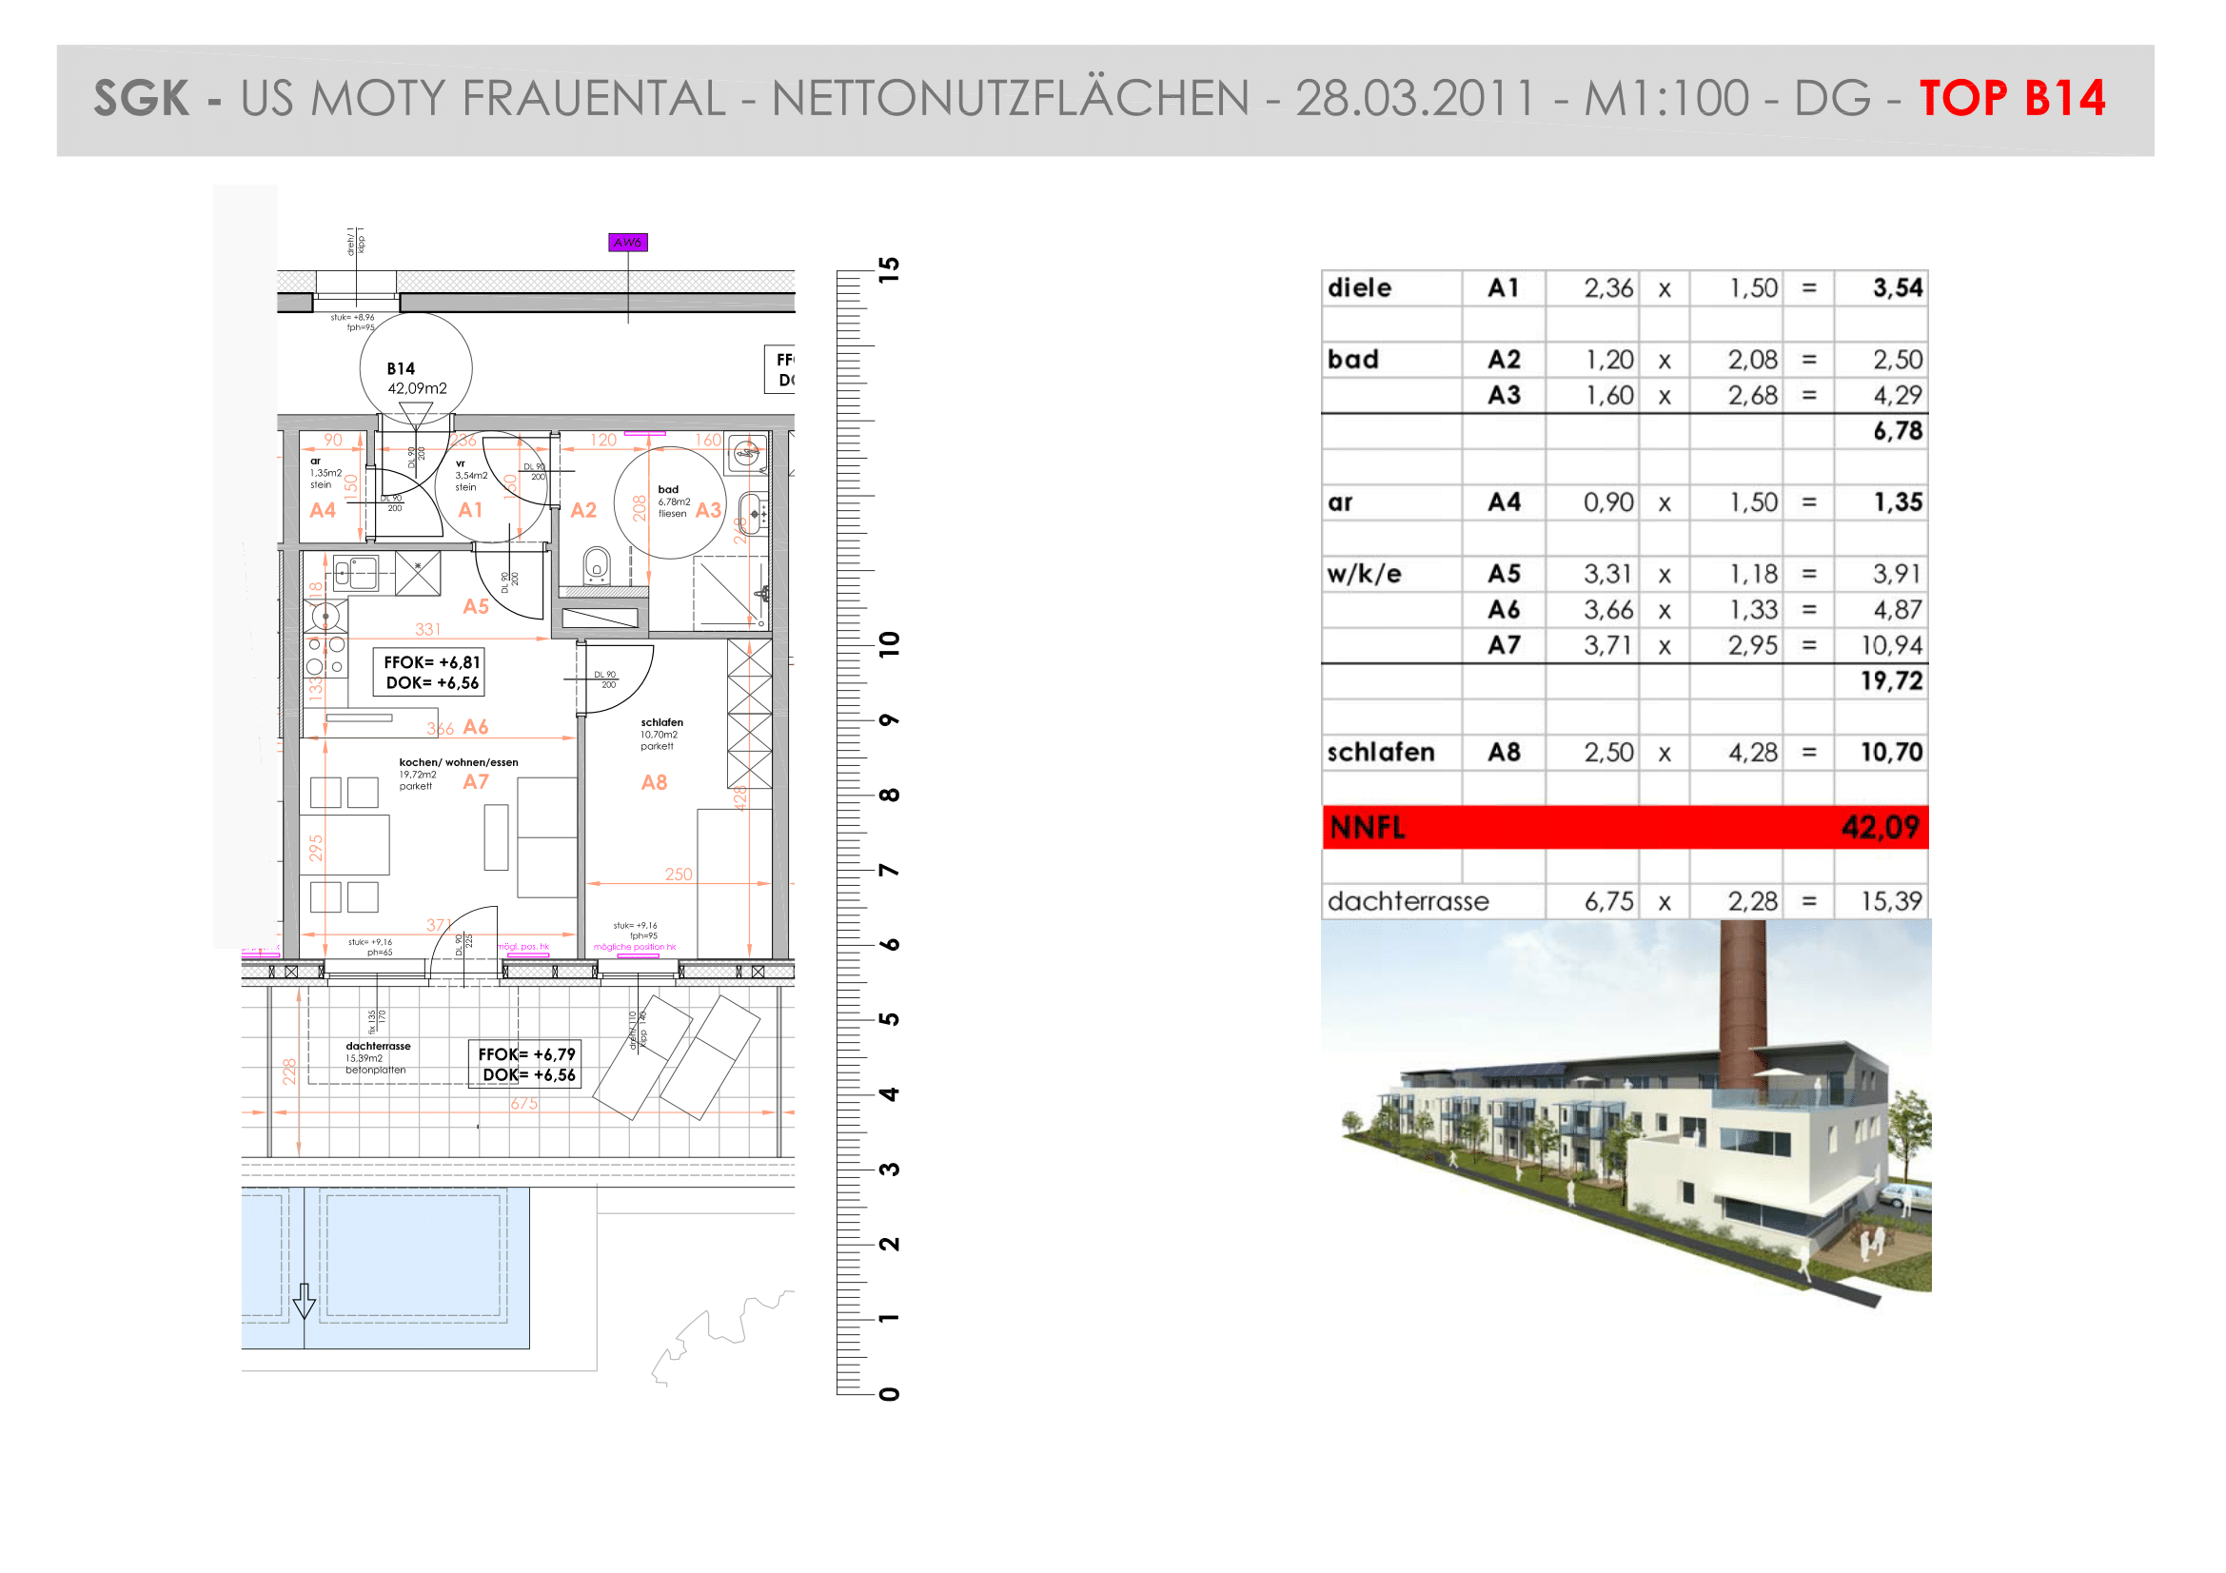Click the toilet symbol in the bathroom
Viewport: 2226px width, 1573px height.
click(x=597, y=566)
